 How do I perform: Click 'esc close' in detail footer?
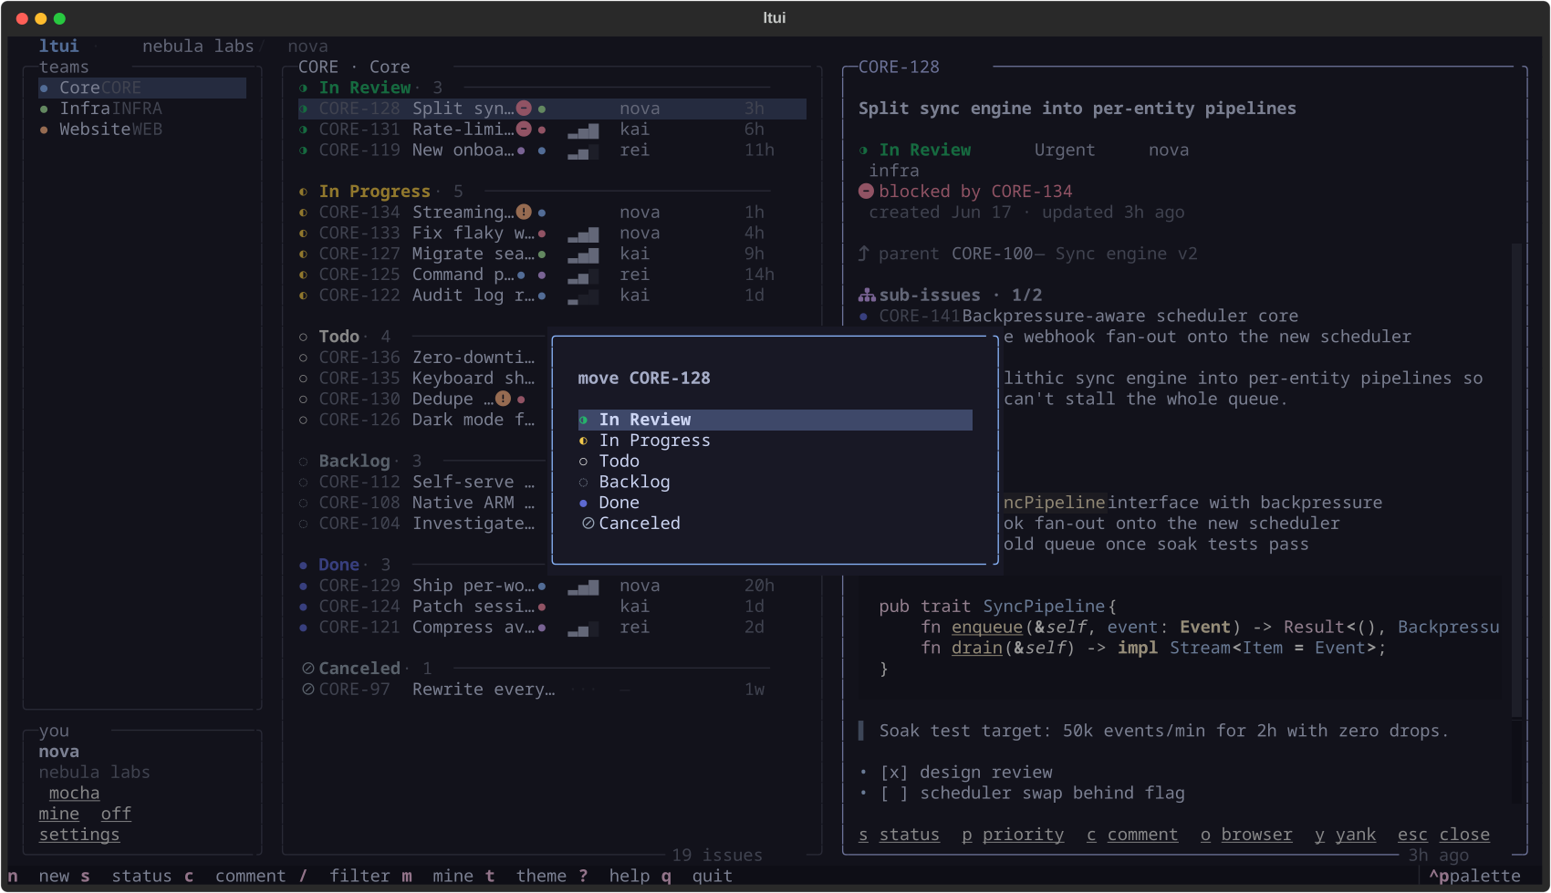click(x=1443, y=835)
